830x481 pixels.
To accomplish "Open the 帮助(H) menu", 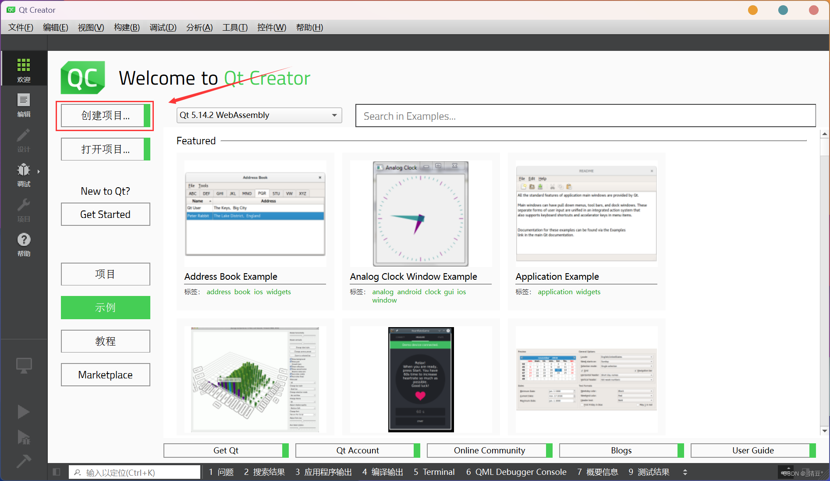I will click(x=309, y=27).
